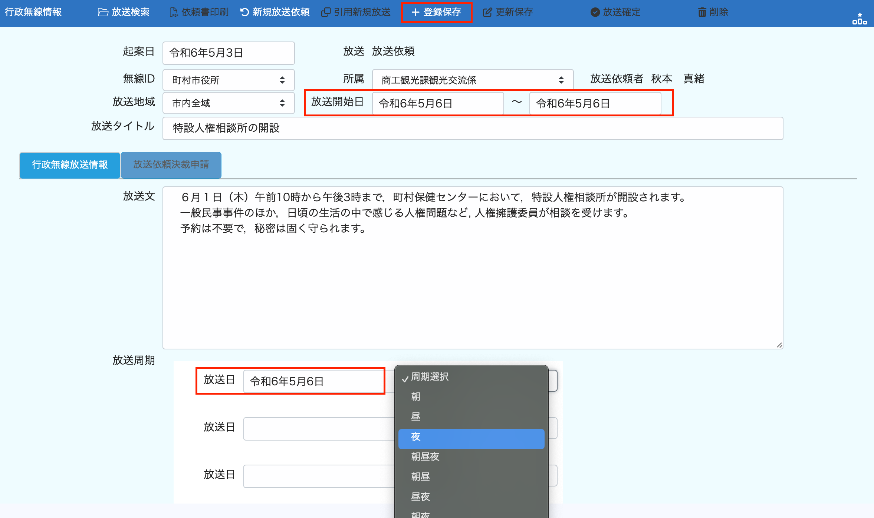Click the 更新保存 edit icon

click(487, 12)
